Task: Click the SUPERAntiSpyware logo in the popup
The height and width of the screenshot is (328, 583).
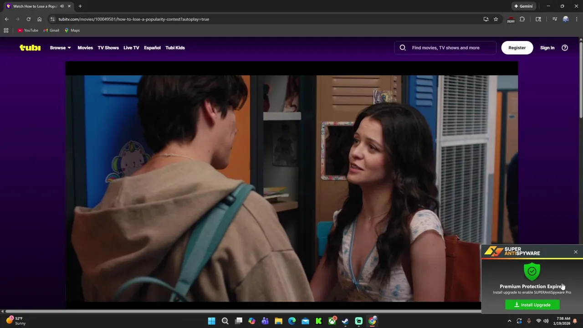Action: click(512, 251)
